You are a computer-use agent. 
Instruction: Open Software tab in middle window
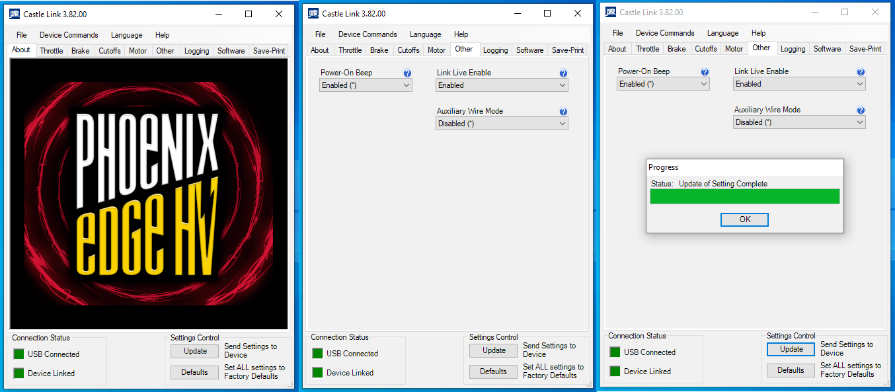pos(530,50)
